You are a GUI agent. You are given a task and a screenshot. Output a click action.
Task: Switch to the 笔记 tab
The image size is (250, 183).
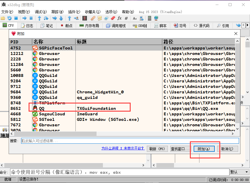tap(47, 26)
